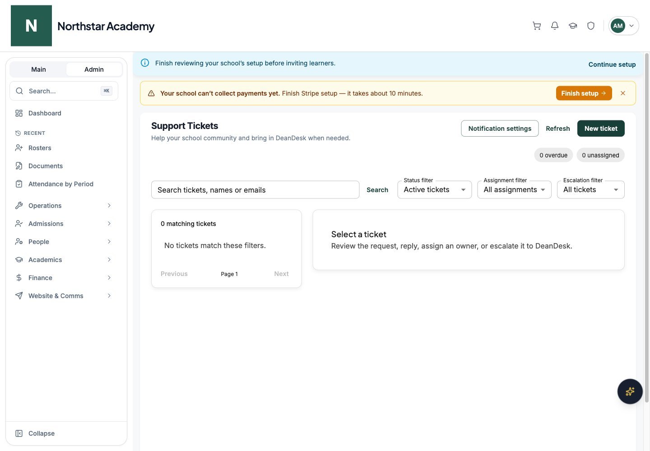Click the Dashboard grid icon
Screen dimensions: 650x451
pyautogui.click(x=19, y=113)
